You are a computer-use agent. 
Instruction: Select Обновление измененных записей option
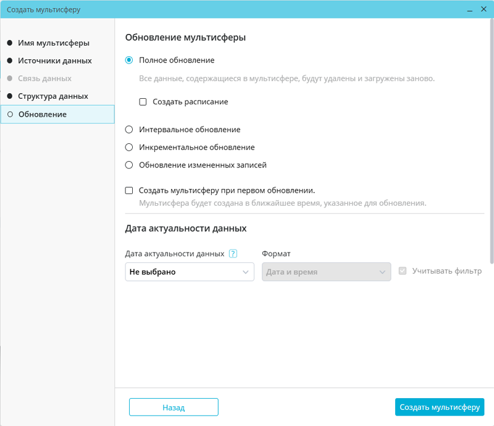[x=129, y=165]
